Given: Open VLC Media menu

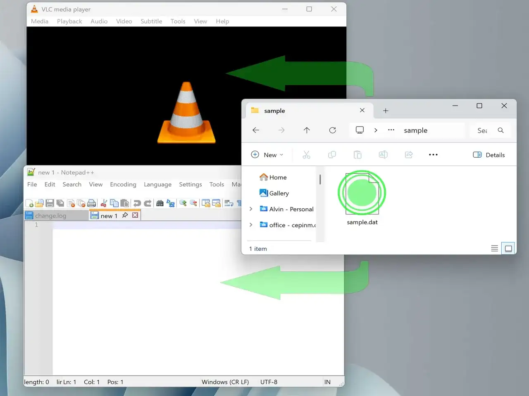Looking at the screenshot, I should click(40, 21).
